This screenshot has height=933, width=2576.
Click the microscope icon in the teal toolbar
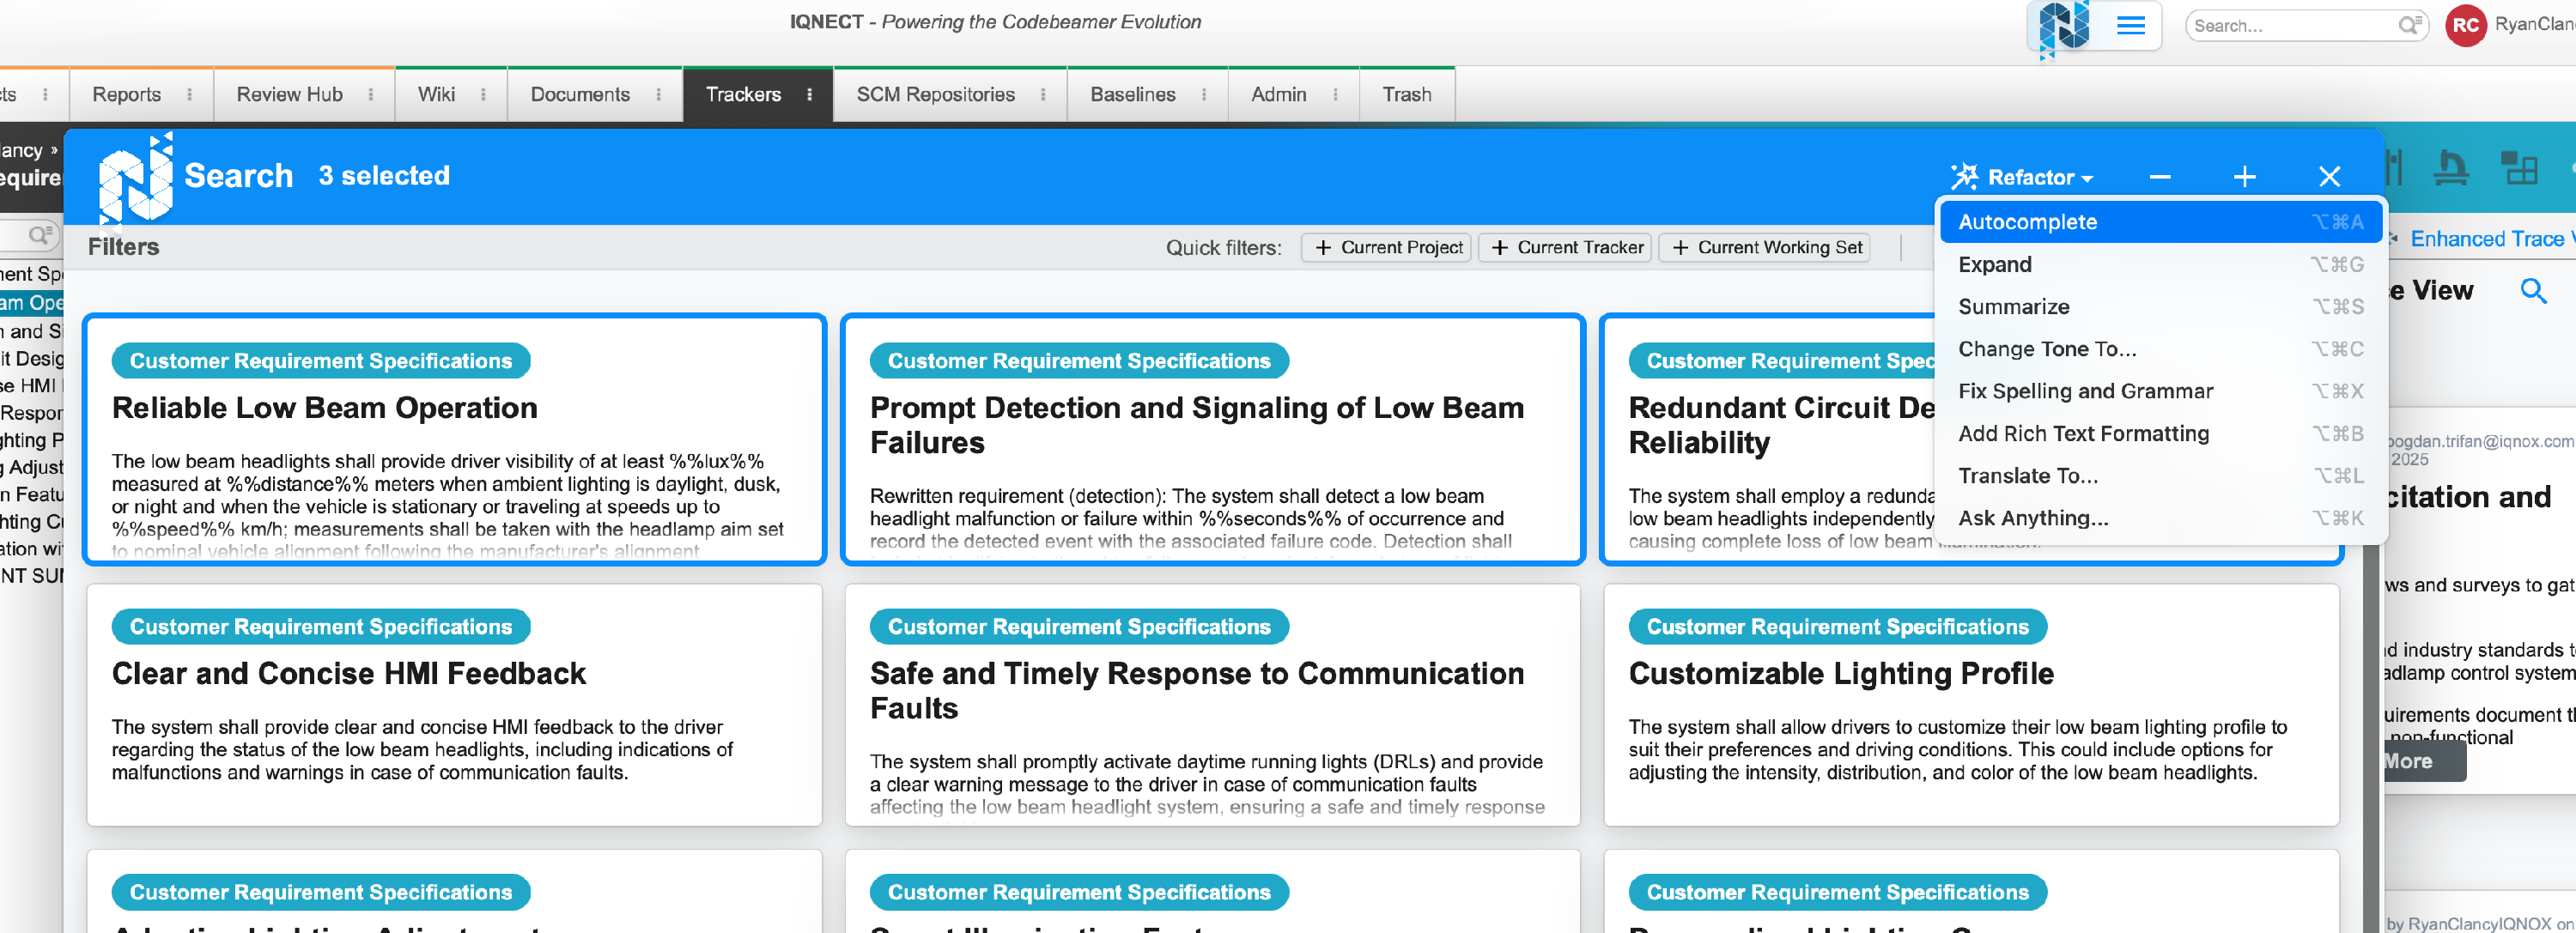[2449, 168]
